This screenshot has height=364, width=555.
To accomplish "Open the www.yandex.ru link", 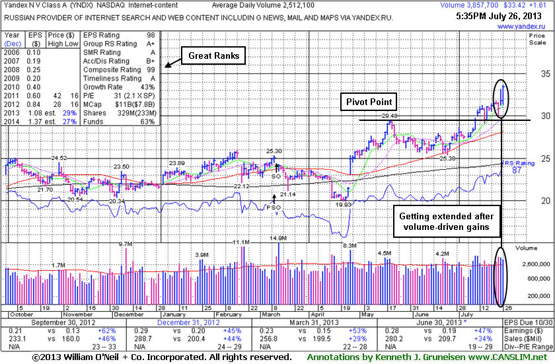I will [521, 26].
